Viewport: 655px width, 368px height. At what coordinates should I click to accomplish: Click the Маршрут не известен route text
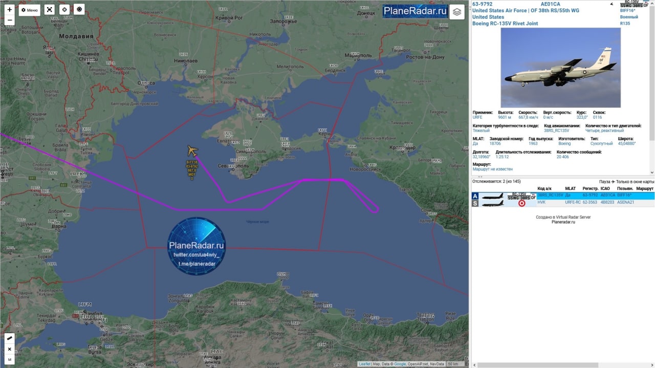point(492,169)
